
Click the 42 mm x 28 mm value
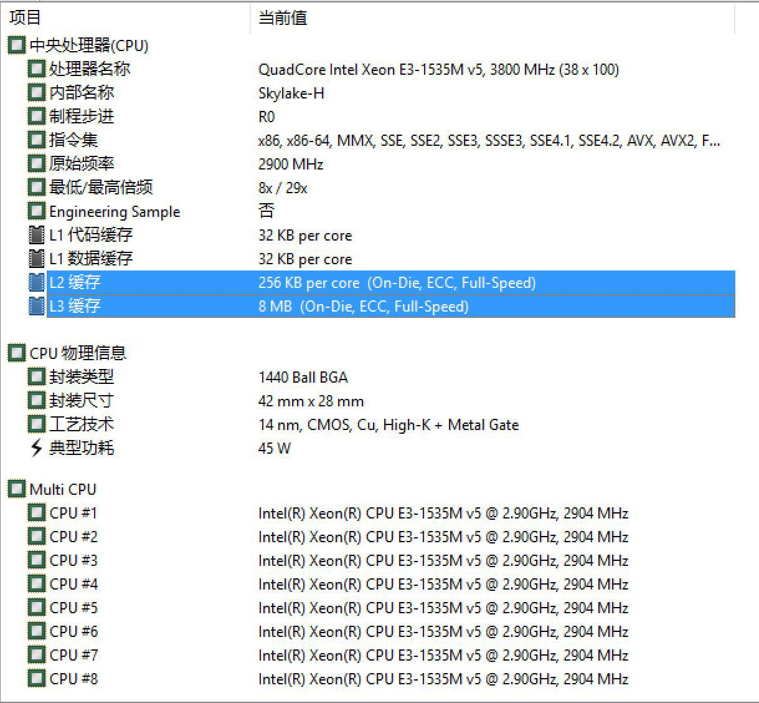click(x=311, y=401)
